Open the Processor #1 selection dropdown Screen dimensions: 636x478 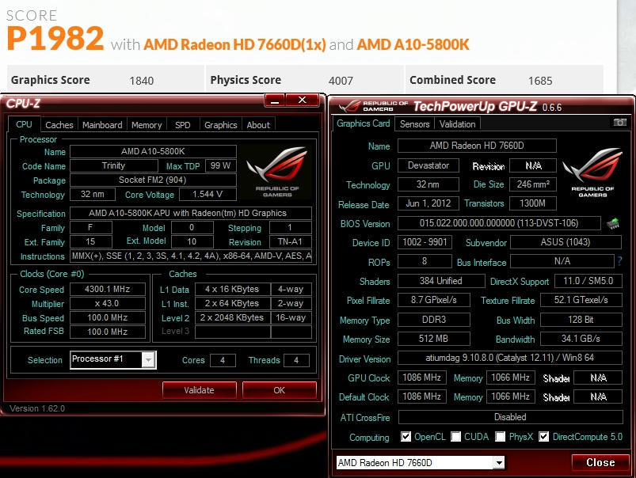pos(148,359)
